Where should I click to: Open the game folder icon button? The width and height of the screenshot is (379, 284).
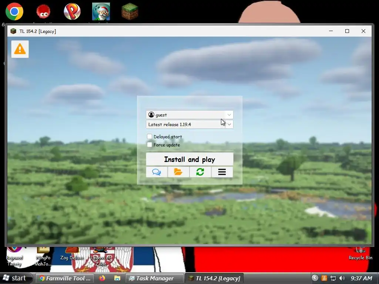(178, 172)
